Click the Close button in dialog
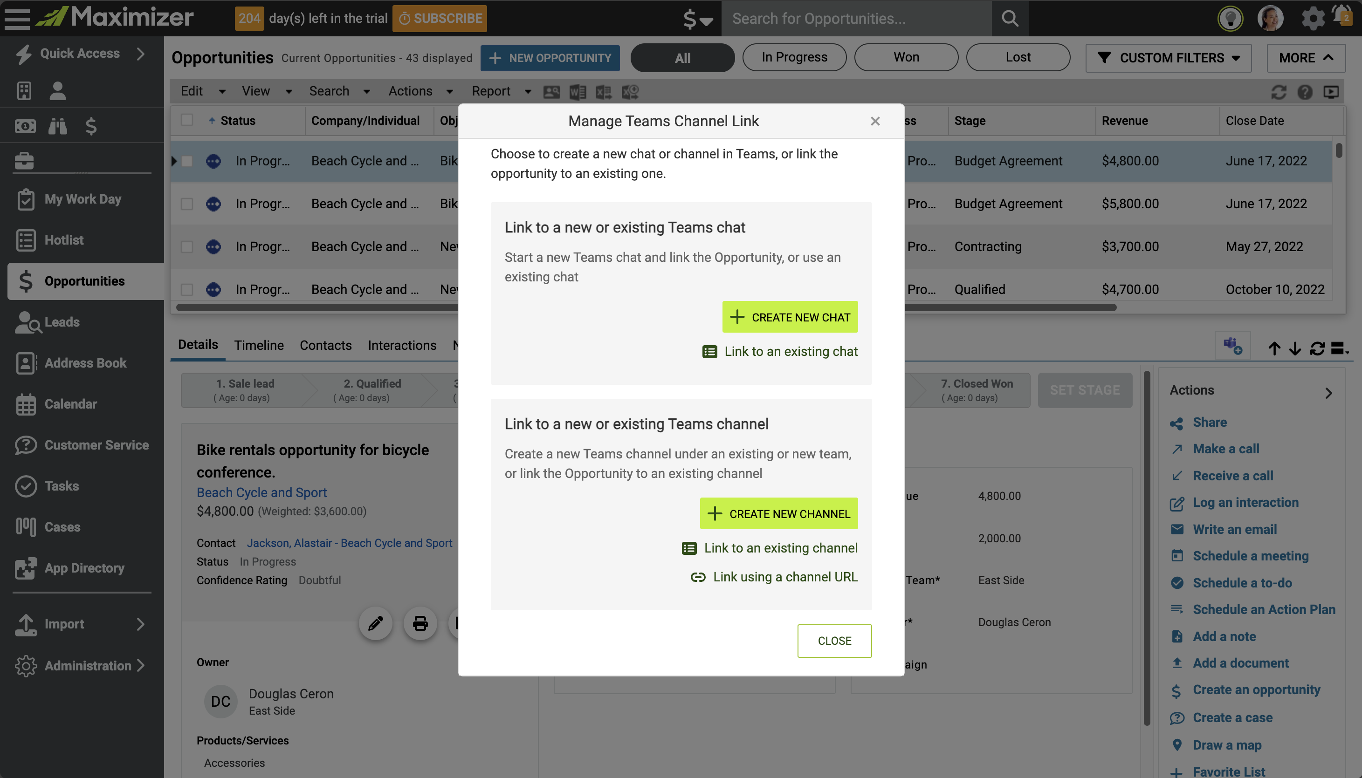The height and width of the screenshot is (778, 1362). (834, 641)
